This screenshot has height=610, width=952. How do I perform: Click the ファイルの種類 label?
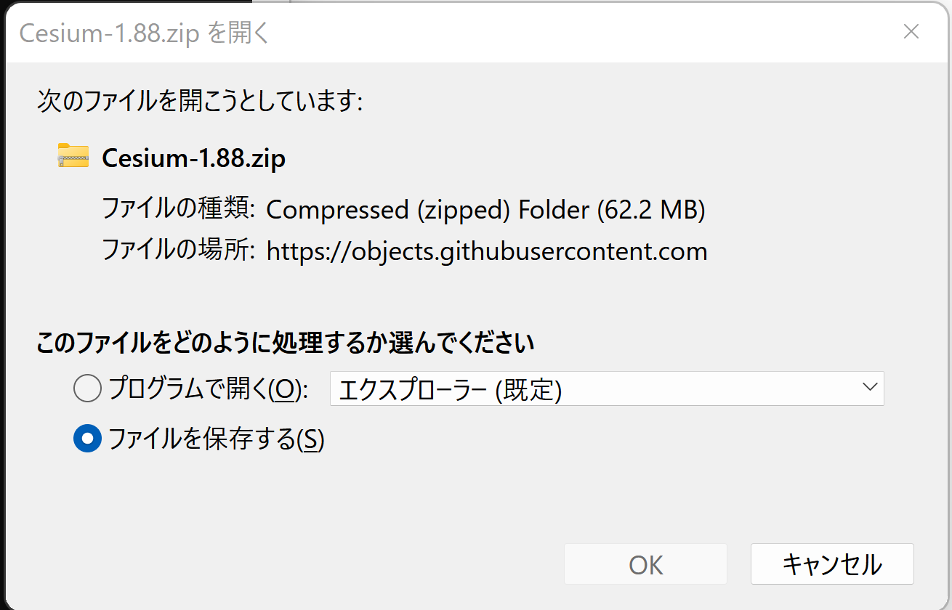[178, 209]
